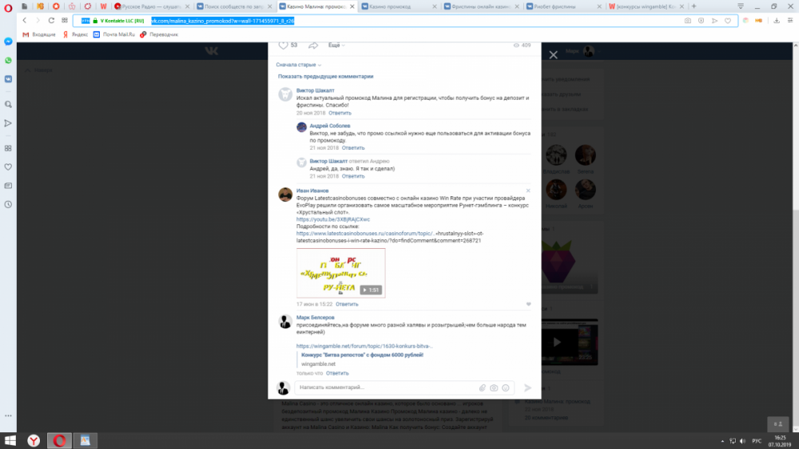Attach a file to the comment
Image resolution: width=799 pixels, height=449 pixels.
(482, 388)
